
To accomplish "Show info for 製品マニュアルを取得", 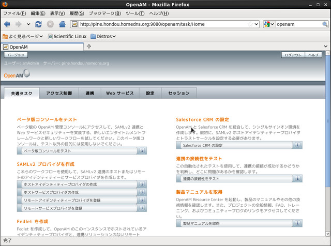I will click(298, 223).
